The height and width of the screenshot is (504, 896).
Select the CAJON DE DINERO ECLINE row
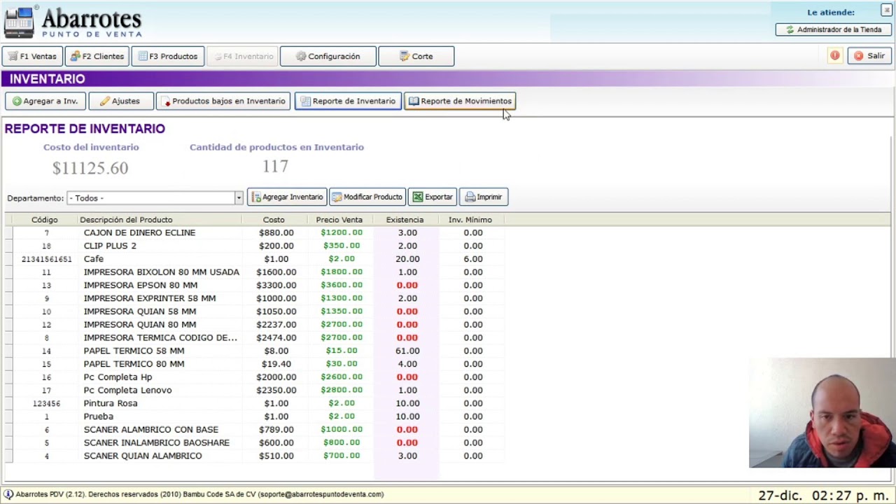click(x=253, y=232)
